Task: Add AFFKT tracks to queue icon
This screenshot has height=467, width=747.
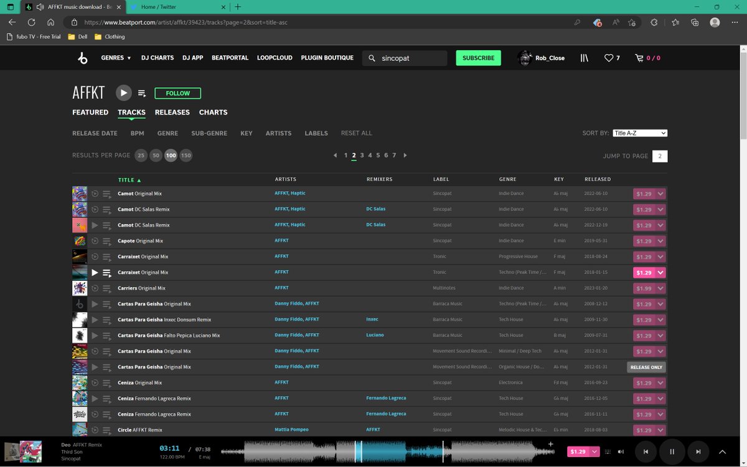Action: 142,93
